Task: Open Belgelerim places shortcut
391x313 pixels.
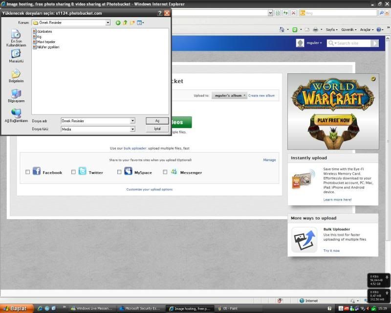Action: (x=16, y=76)
